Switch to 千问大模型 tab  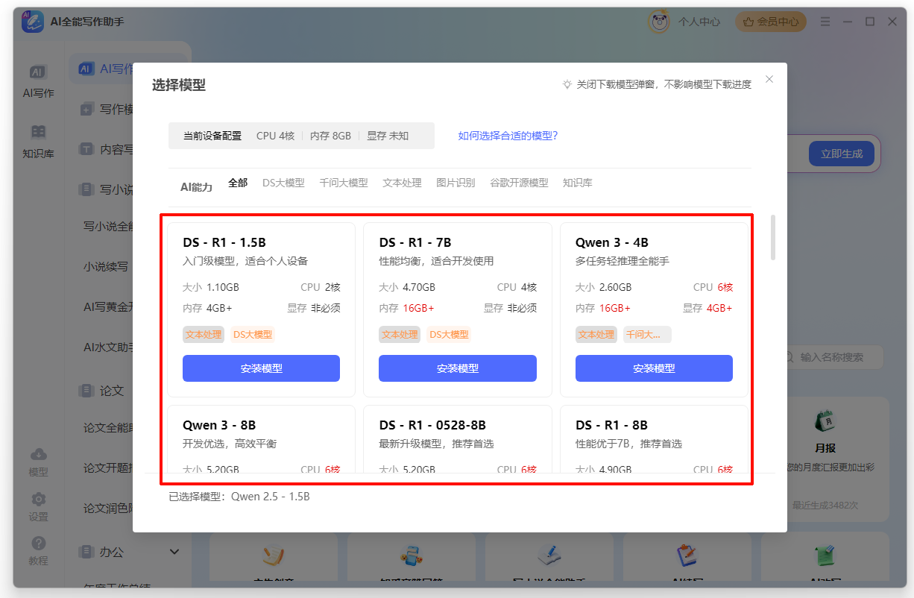coord(343,183)
